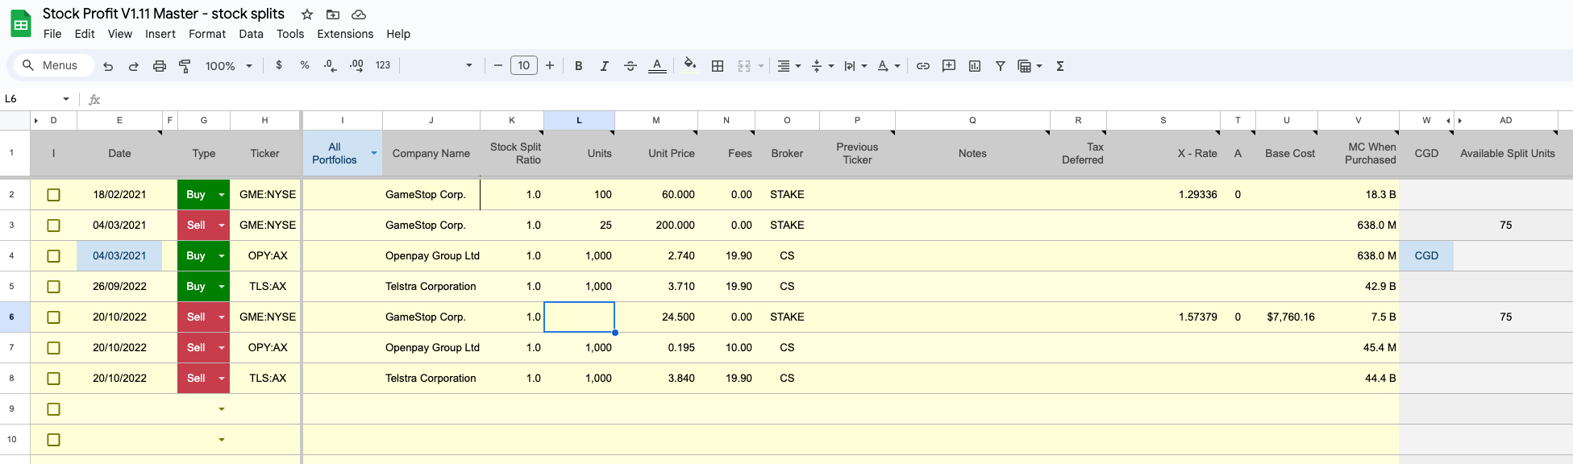Viewport: 1573px width, 464px height.
Task: Open the fill color picker
Action: [x=689, y=66]
